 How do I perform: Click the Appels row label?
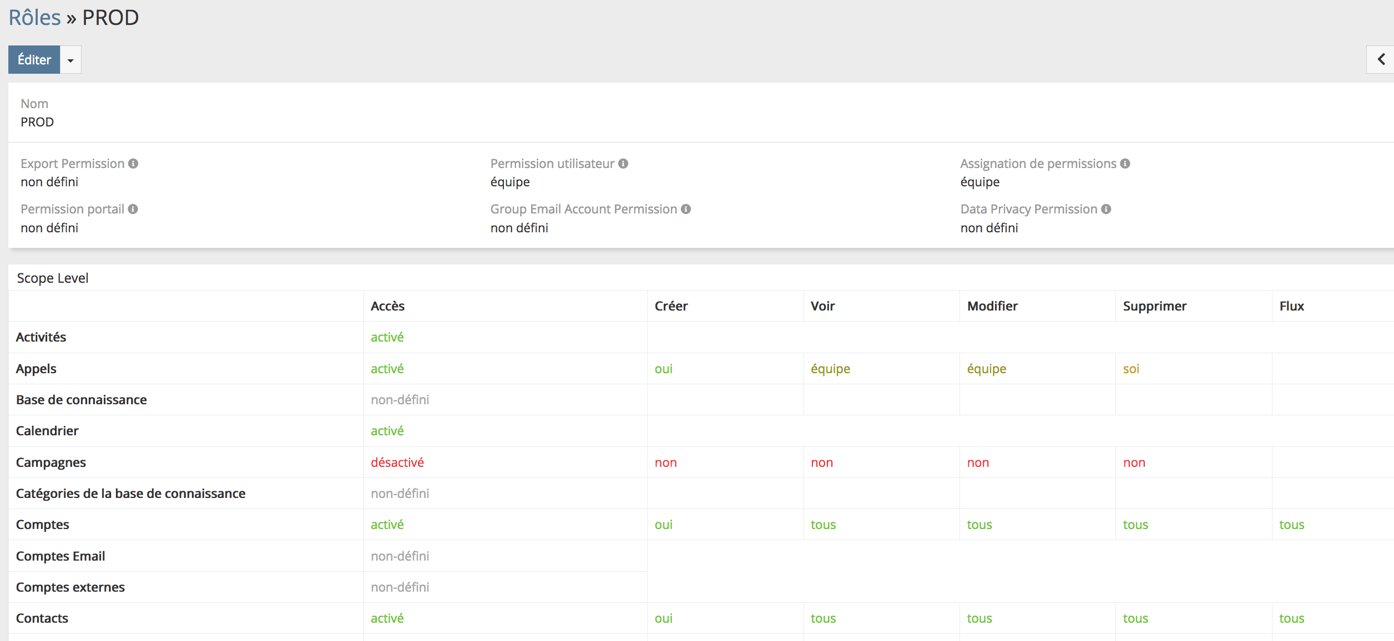[x=36, y=369]
